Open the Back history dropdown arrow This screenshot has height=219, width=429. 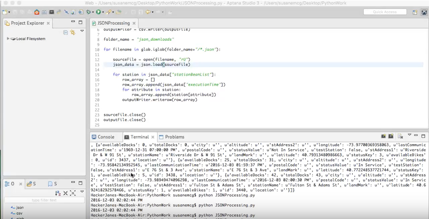[153, 12]
